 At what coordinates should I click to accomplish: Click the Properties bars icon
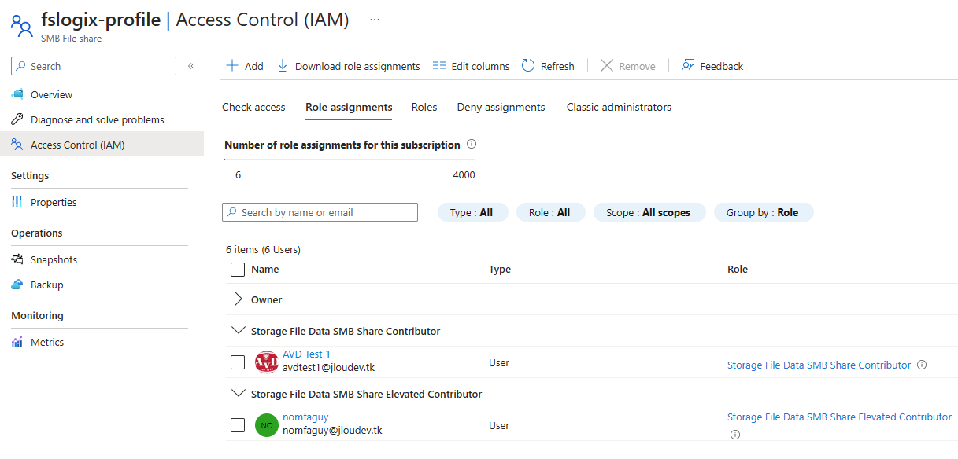[x=17, y=202]
